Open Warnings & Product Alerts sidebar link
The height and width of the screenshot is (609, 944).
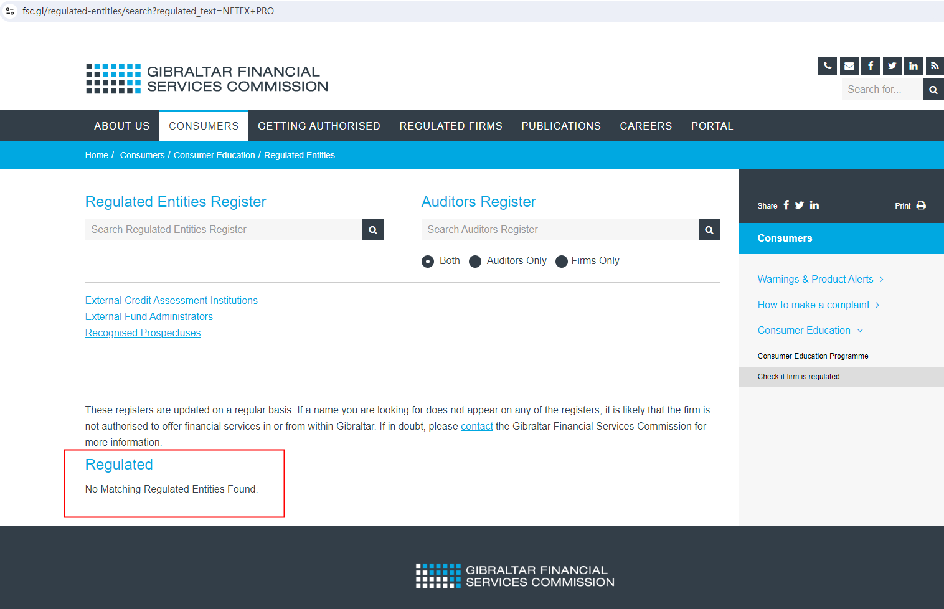tap(815, 280)
